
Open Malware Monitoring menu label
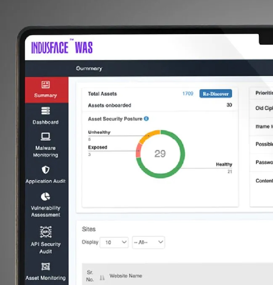click(46, 151)
